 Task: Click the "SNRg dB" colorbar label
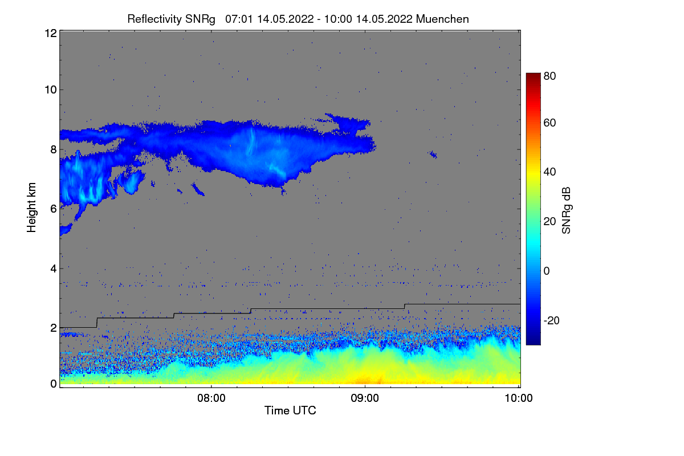566,211
